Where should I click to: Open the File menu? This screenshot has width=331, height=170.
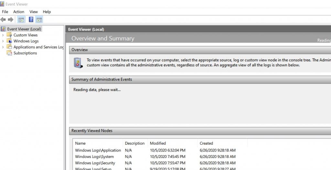(x=5, y=12)
